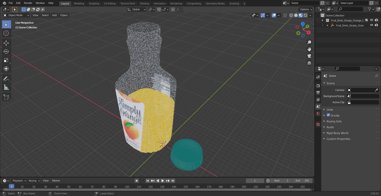Open the Tool properties tab

(318, 77)
